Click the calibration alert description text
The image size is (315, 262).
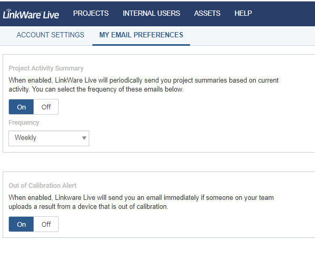[x=141, y=202]
